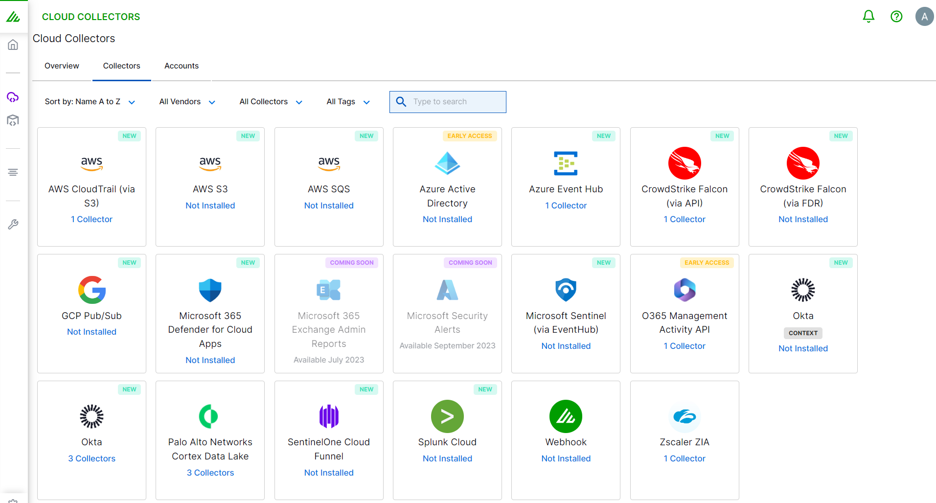936x503 pixels.
Task: Expand the All Vendors filter
Action: click(187, 102)
